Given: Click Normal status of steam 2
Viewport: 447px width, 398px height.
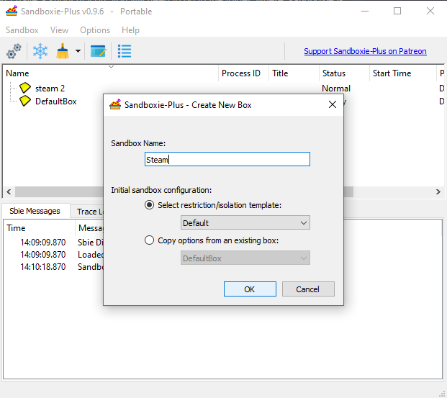Looking at the screenshot, I should 336,88.
